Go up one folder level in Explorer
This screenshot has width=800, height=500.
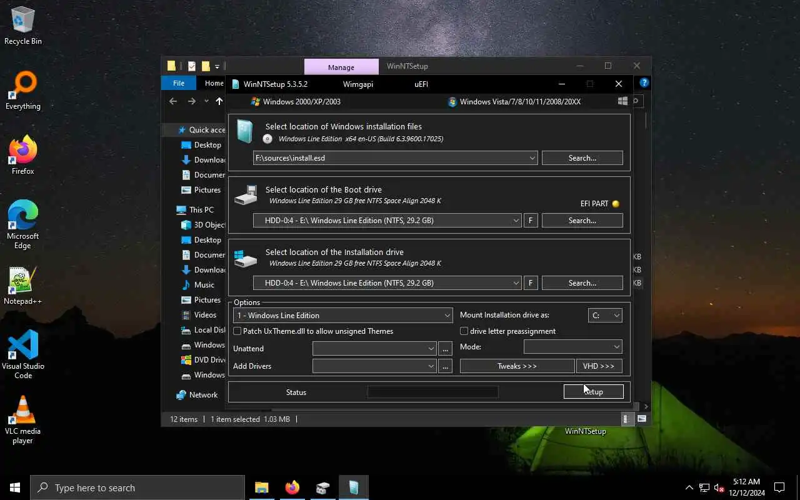pyautogui.click(x=219, y=101)
